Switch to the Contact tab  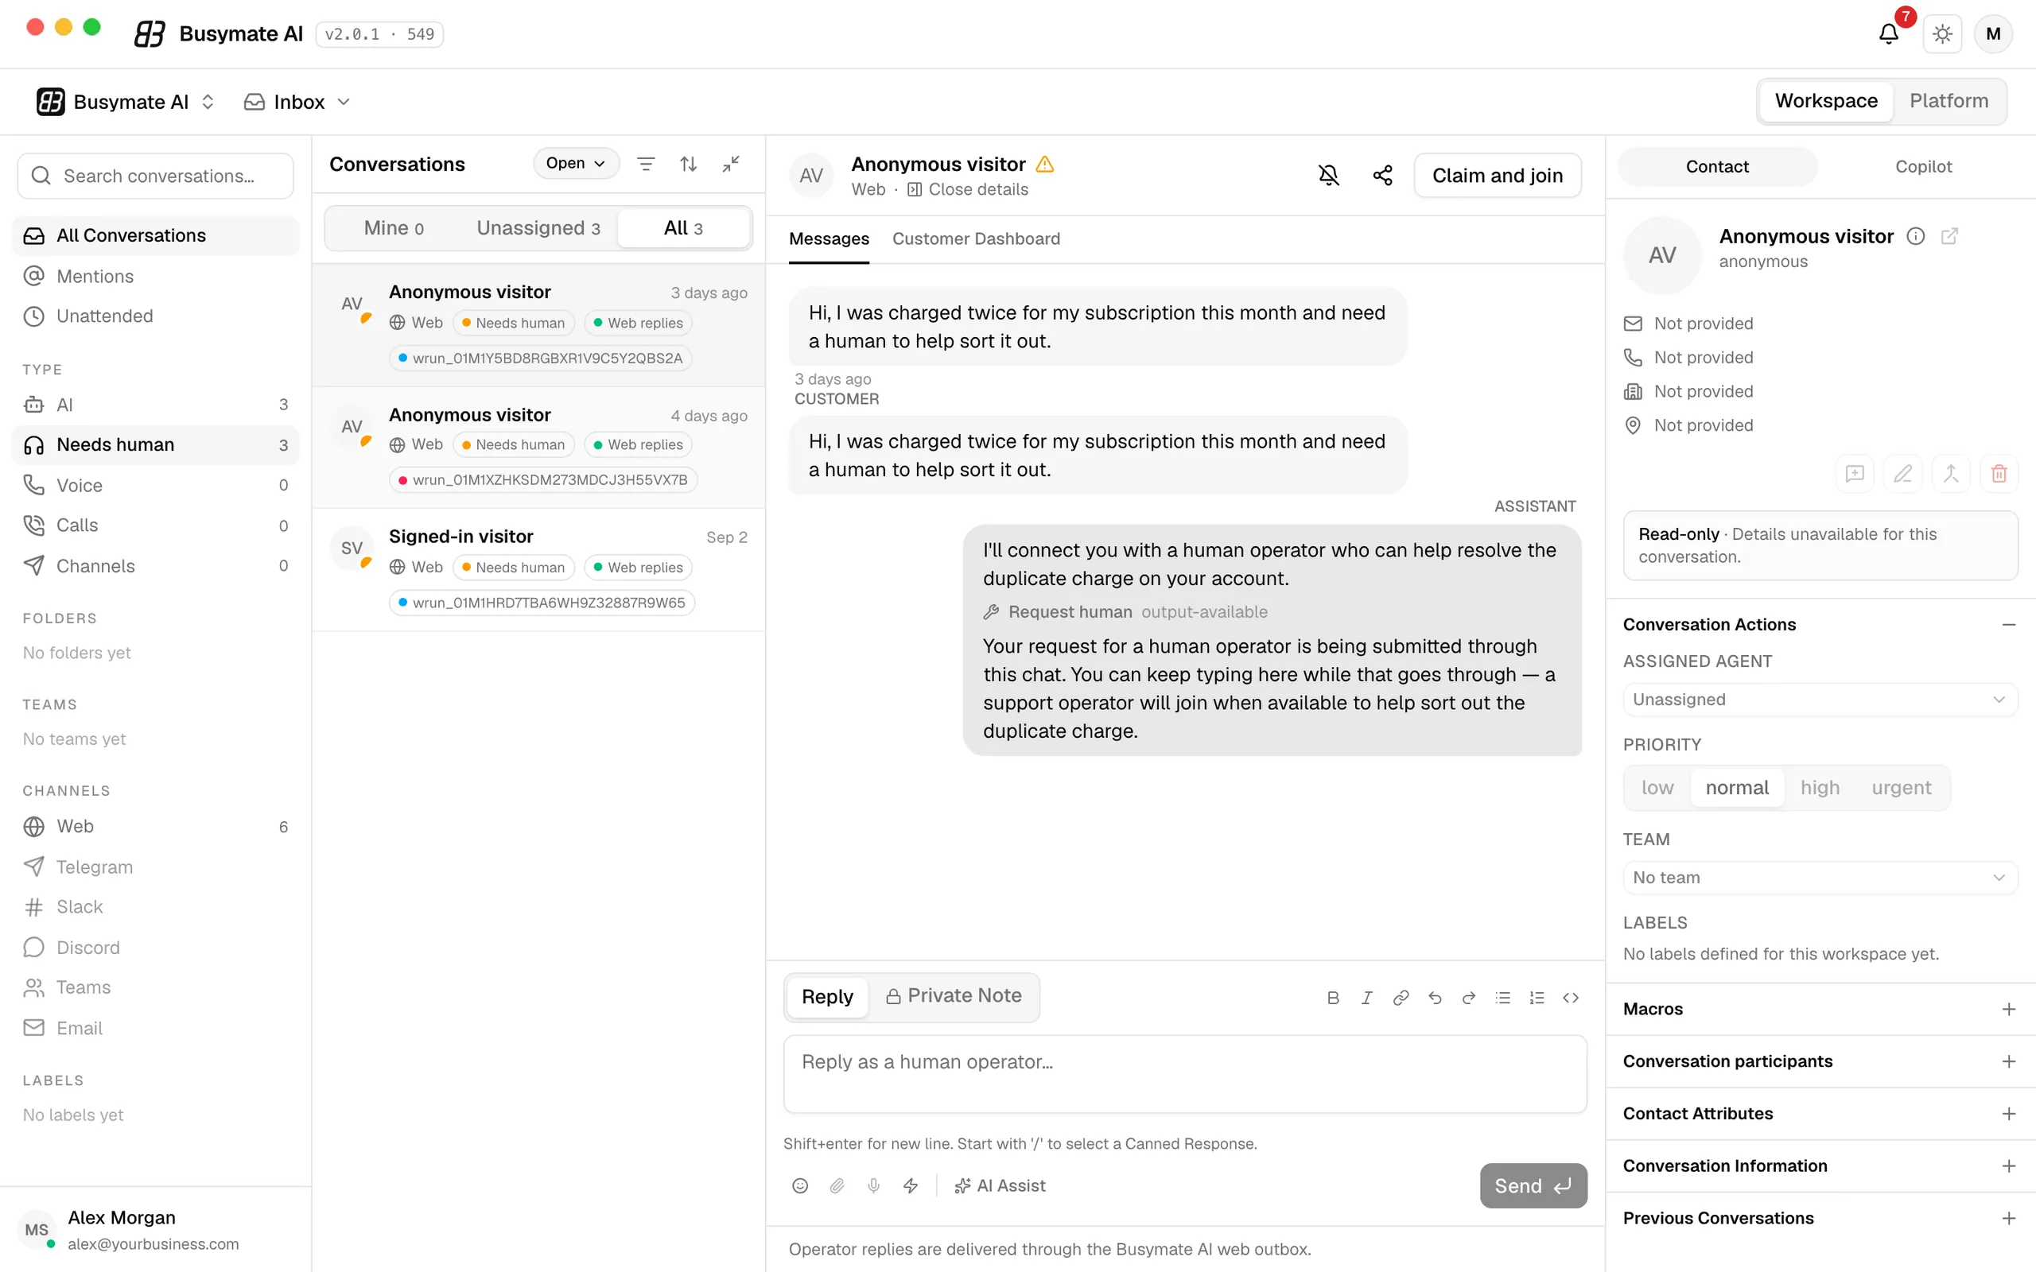1717,167
